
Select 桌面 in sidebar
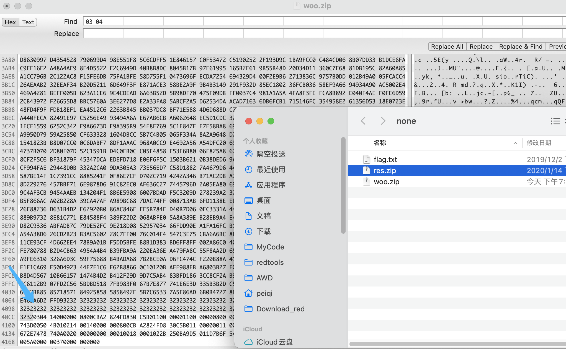coord(264,200)
